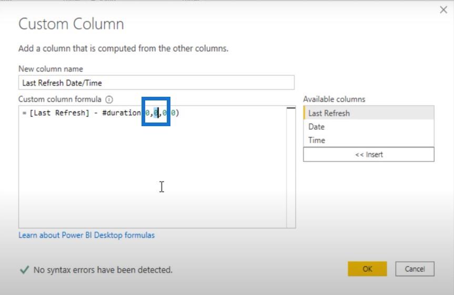Click the << Insert button
454x295 pixels.
pyautogui.click(x=369, y=154)
